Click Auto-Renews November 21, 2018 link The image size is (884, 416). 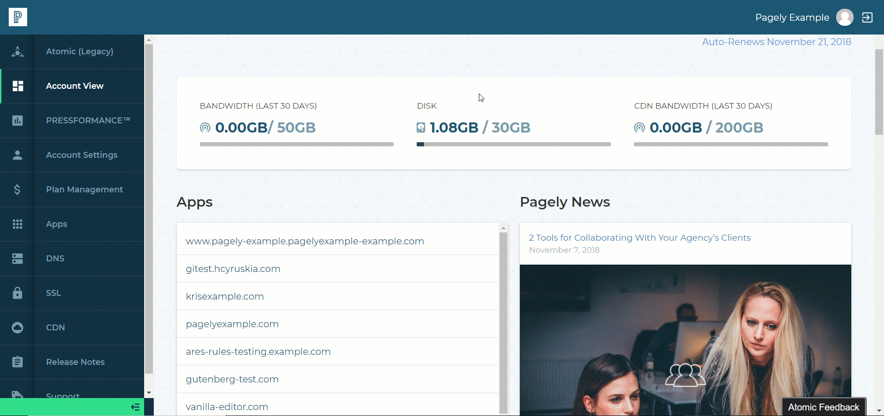point(776,42)
